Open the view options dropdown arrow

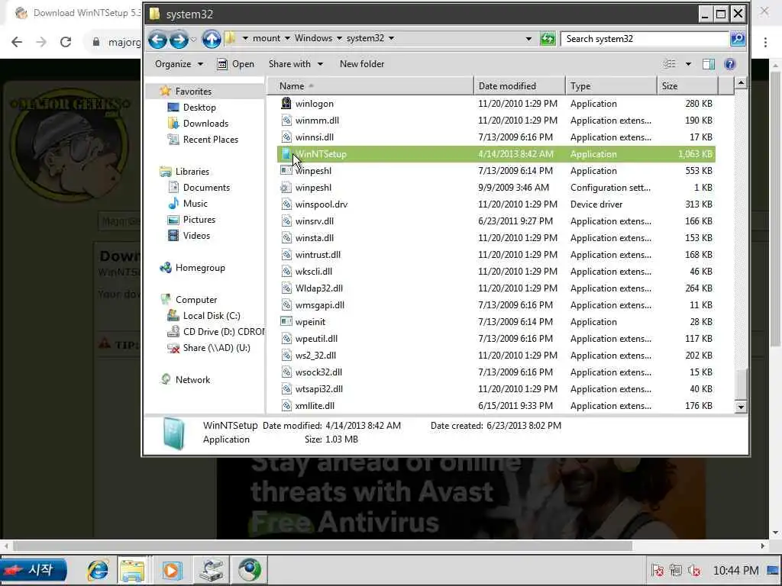688,64
